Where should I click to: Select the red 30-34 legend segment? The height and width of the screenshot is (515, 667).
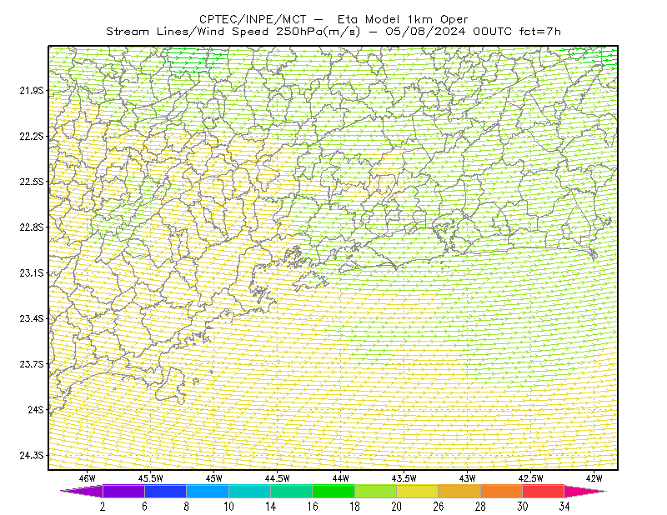544,491
